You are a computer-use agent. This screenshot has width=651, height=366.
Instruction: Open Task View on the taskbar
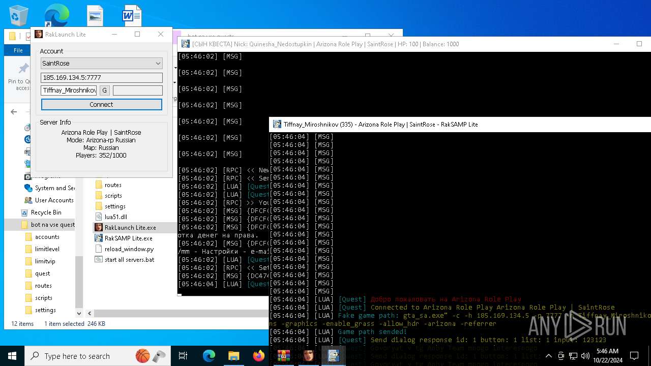click(x=183, y=356)
